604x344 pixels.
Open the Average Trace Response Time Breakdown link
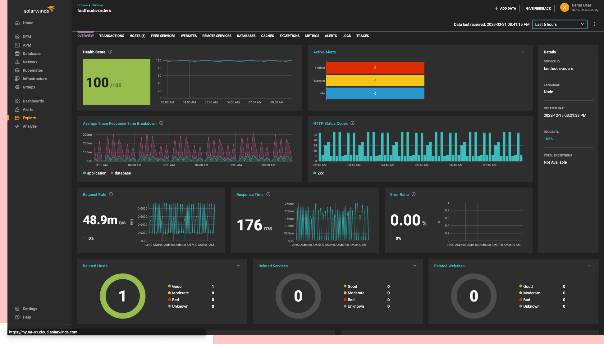click(x=120, y=124)
